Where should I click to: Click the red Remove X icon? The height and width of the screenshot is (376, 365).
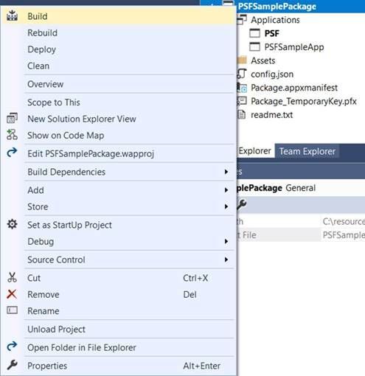coord(12,294)
